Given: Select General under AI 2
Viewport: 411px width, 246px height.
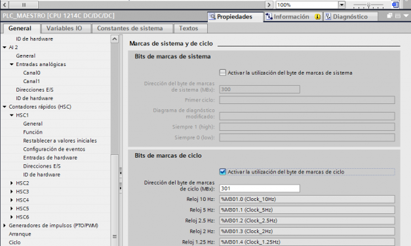Looking at the screenshot, I should 26,56.
